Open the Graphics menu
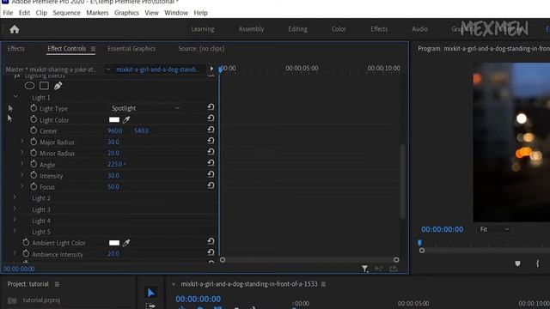 click(x=126, y=13)
